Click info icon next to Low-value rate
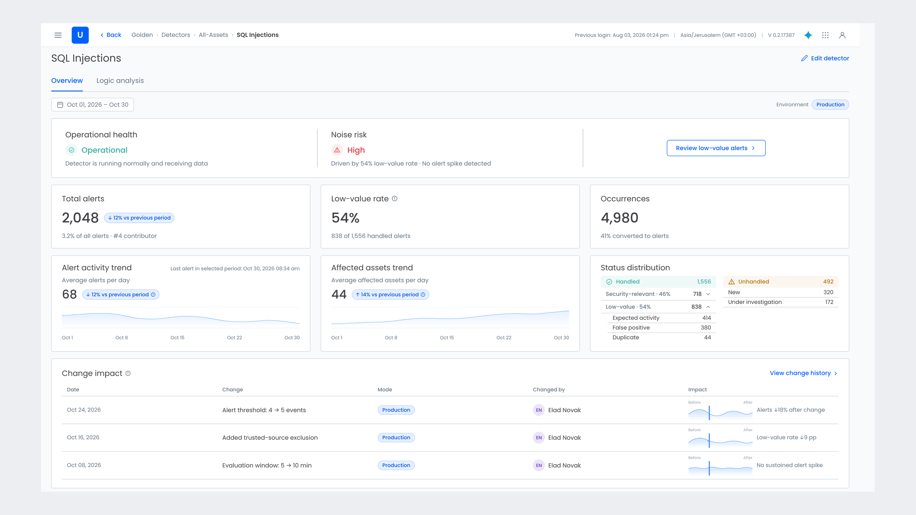 394,198
